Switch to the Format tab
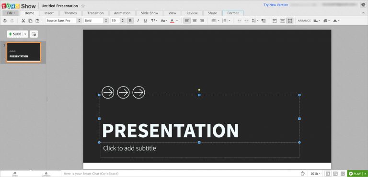 (x=233, y=13)
